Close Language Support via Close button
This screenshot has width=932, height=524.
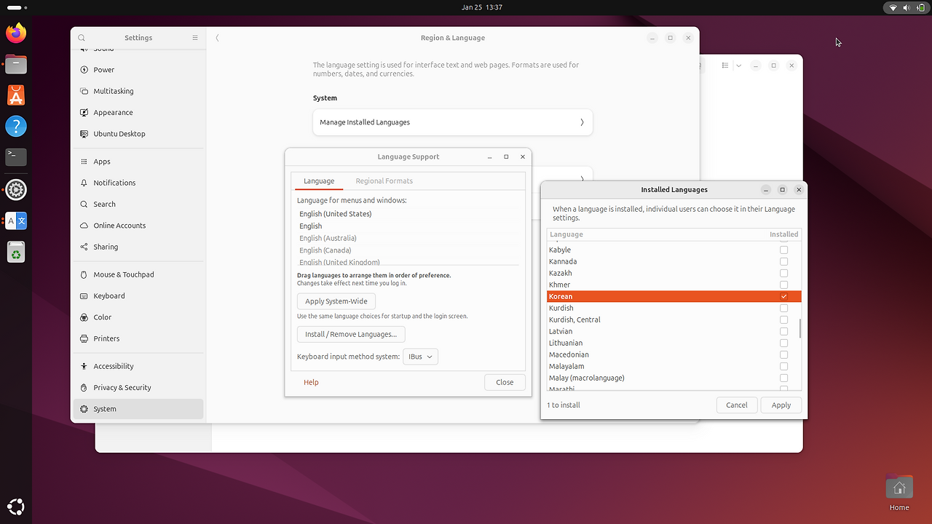coord(505,382)
